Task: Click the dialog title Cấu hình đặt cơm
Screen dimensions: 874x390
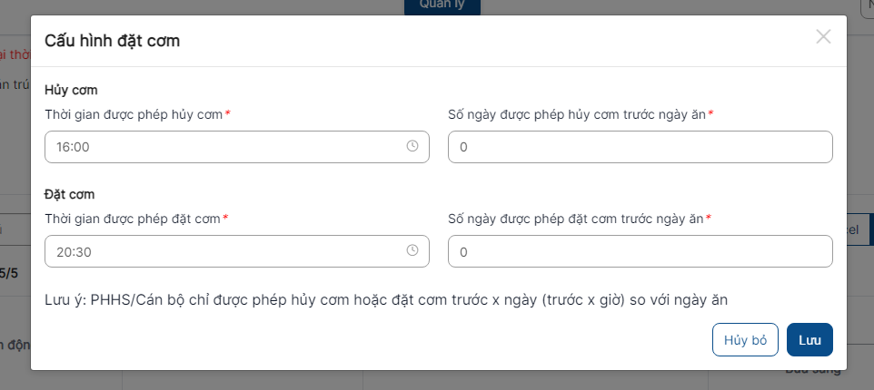Action: (112, 41)
